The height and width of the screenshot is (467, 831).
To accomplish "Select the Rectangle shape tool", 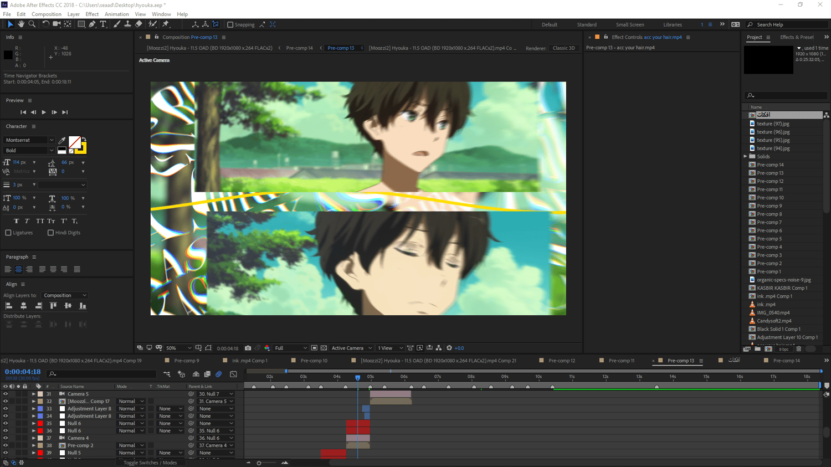I will [x=81, y=24].
